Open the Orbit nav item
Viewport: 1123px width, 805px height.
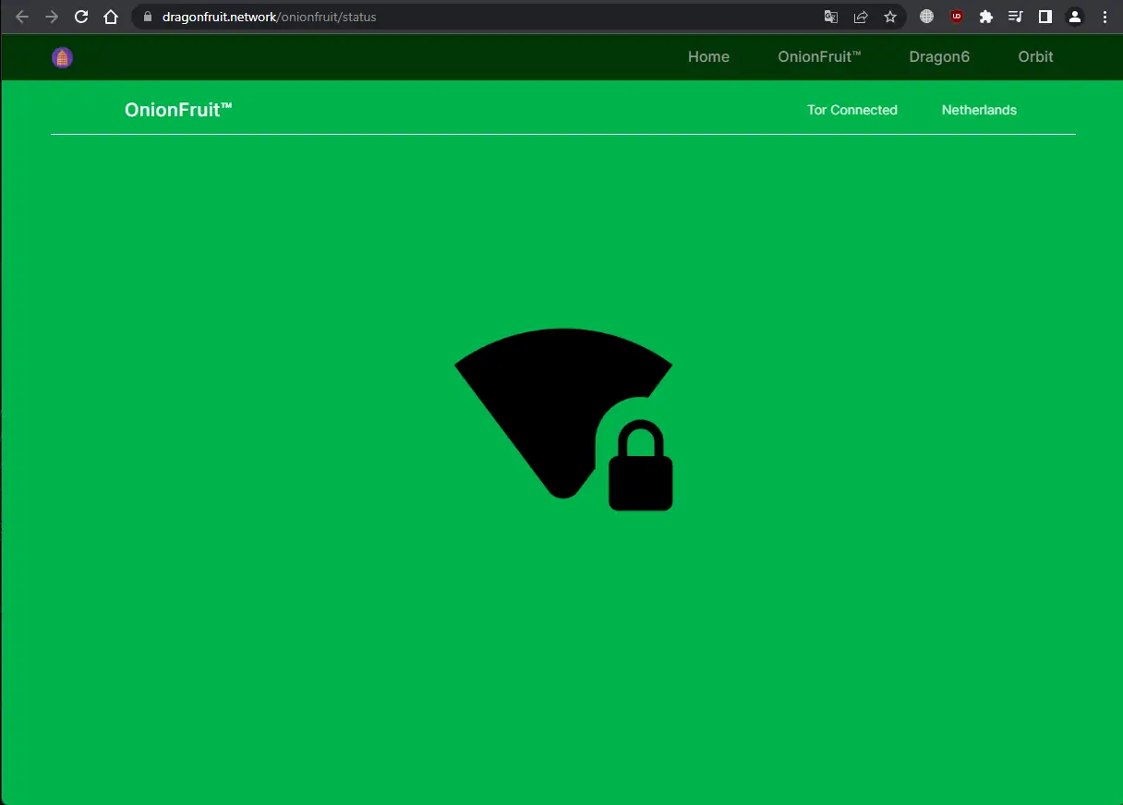[1035, 57]
